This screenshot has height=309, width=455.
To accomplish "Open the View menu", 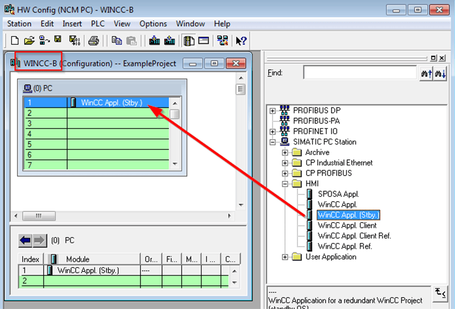I will tap(122, 24).
